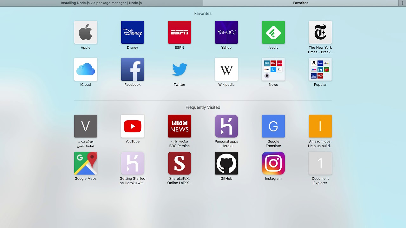This screenshot has width=406, height=228.
Task: Click the "feedly" label text
Action: [273, 47]
